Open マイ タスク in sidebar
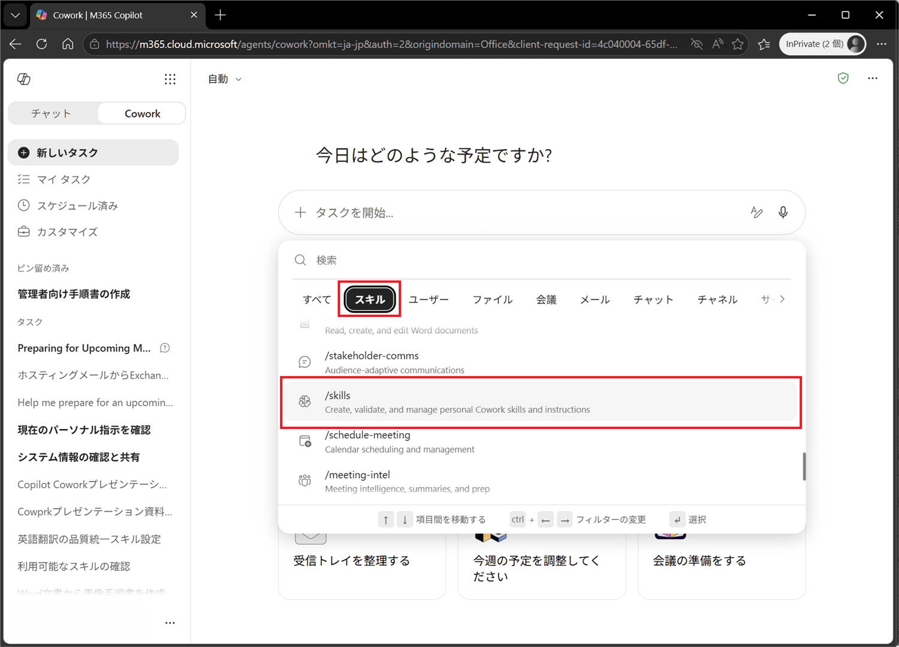899x647 pixels. tap(93, 179)
